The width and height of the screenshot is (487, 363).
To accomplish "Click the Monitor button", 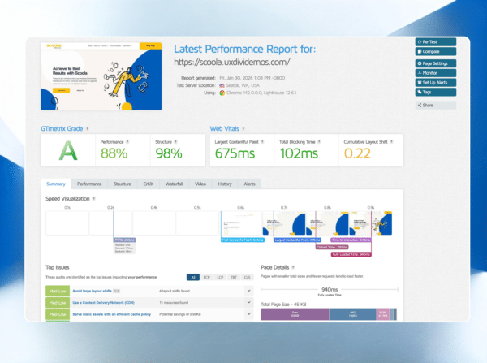I will pos(435,73).
